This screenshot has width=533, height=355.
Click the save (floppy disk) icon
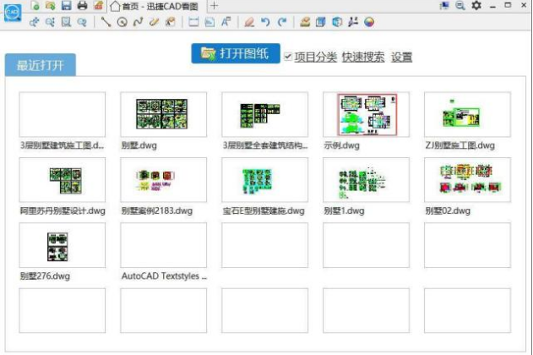(x=66, y=6)
